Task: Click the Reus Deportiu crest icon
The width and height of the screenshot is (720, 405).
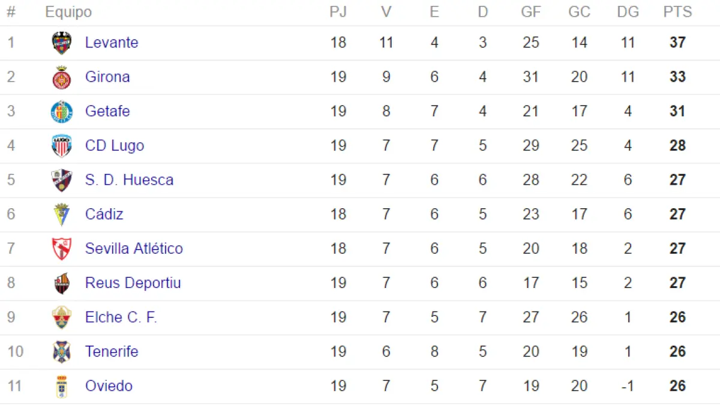Action: tap(62, 283)
